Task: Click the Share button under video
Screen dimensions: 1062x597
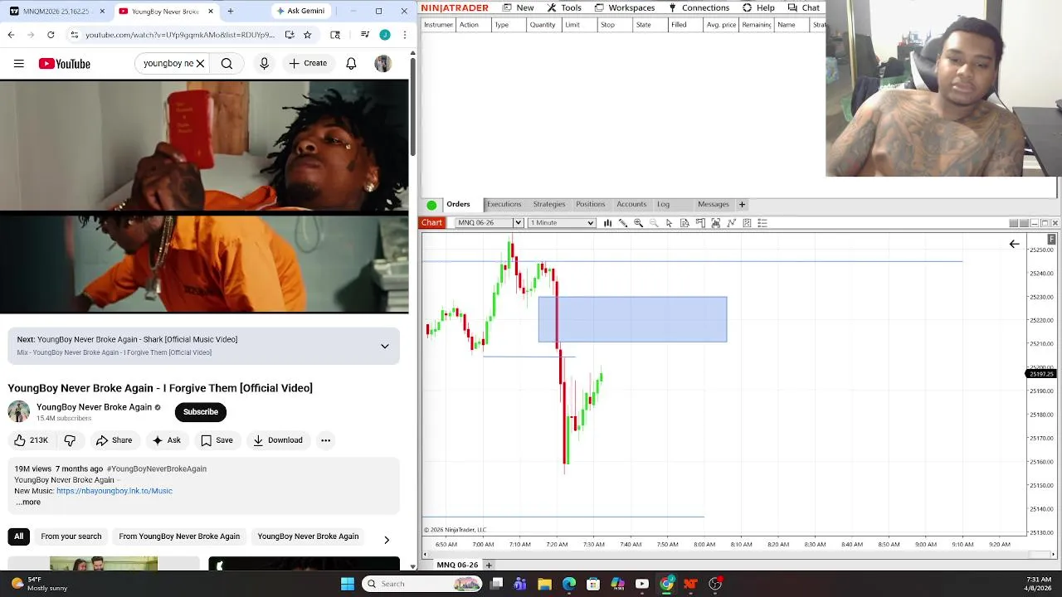Action: tap(114, 440)
